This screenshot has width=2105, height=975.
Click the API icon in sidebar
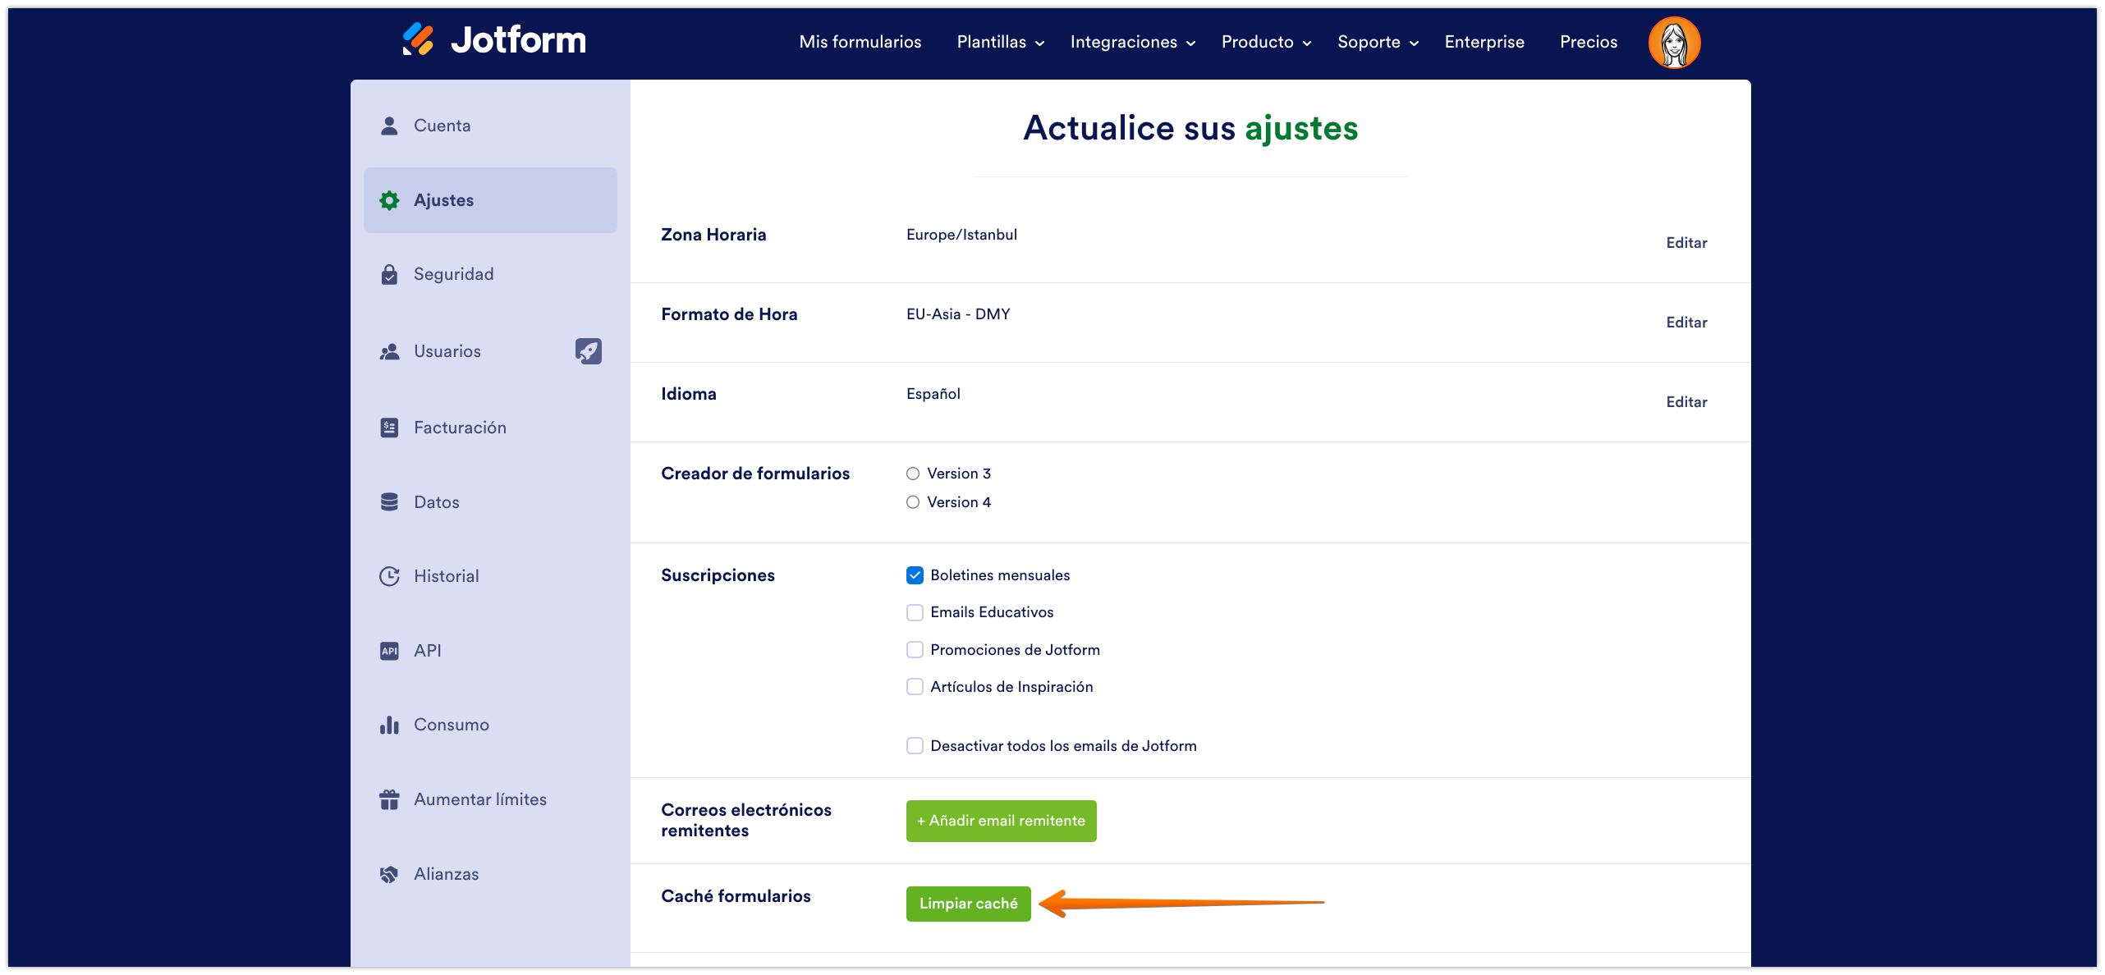coord(389,651)
